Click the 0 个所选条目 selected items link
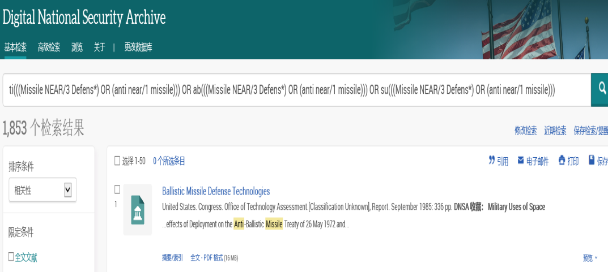Image resolution: width=608 pixels, height=272 pixels. pos(169,161)
